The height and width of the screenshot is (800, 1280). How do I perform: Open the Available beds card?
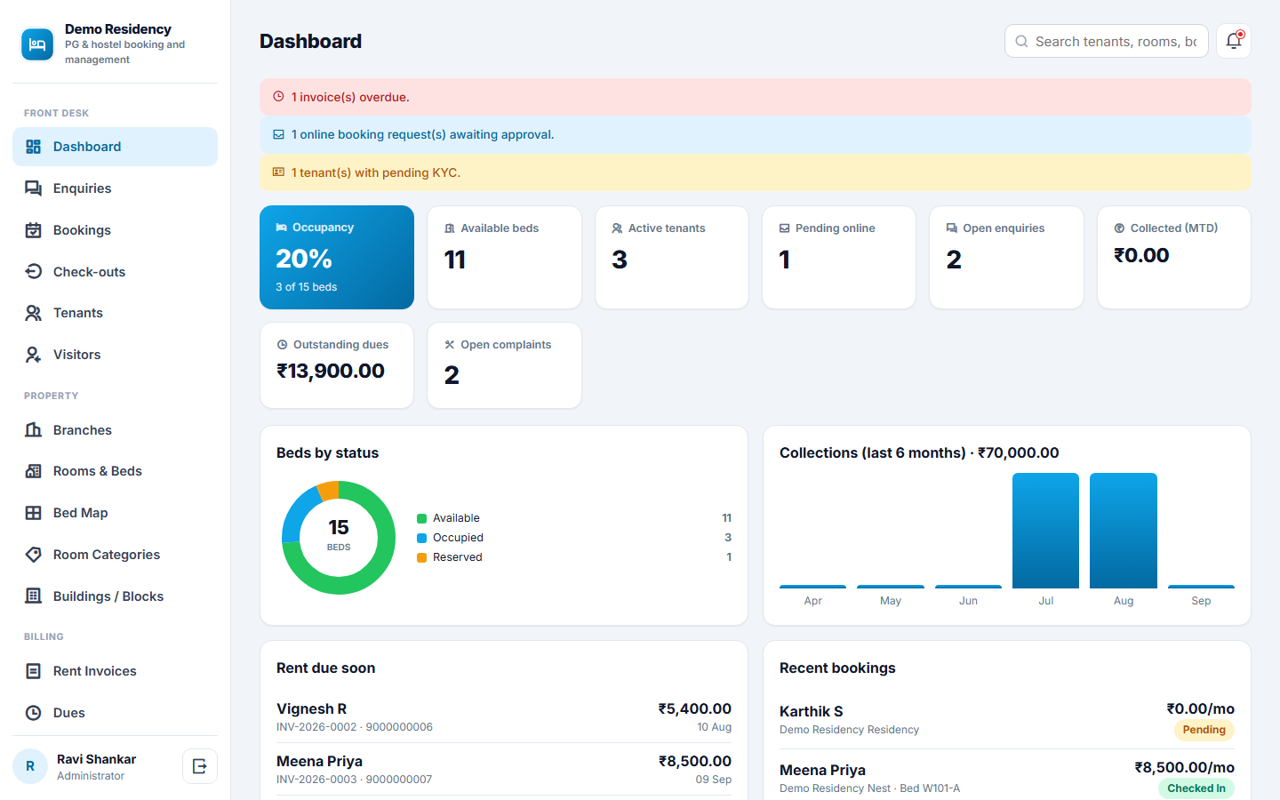(504, 258)
